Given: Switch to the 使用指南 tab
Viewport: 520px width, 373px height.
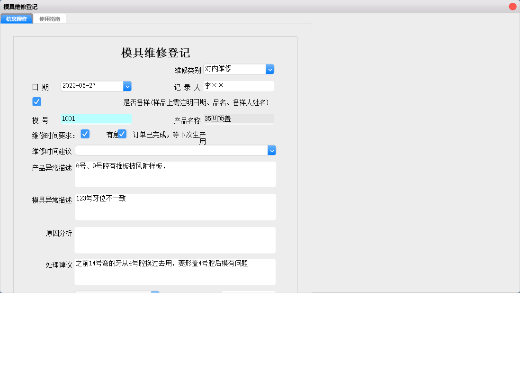Looking at the screenshot, I should [x=50, y=18].
